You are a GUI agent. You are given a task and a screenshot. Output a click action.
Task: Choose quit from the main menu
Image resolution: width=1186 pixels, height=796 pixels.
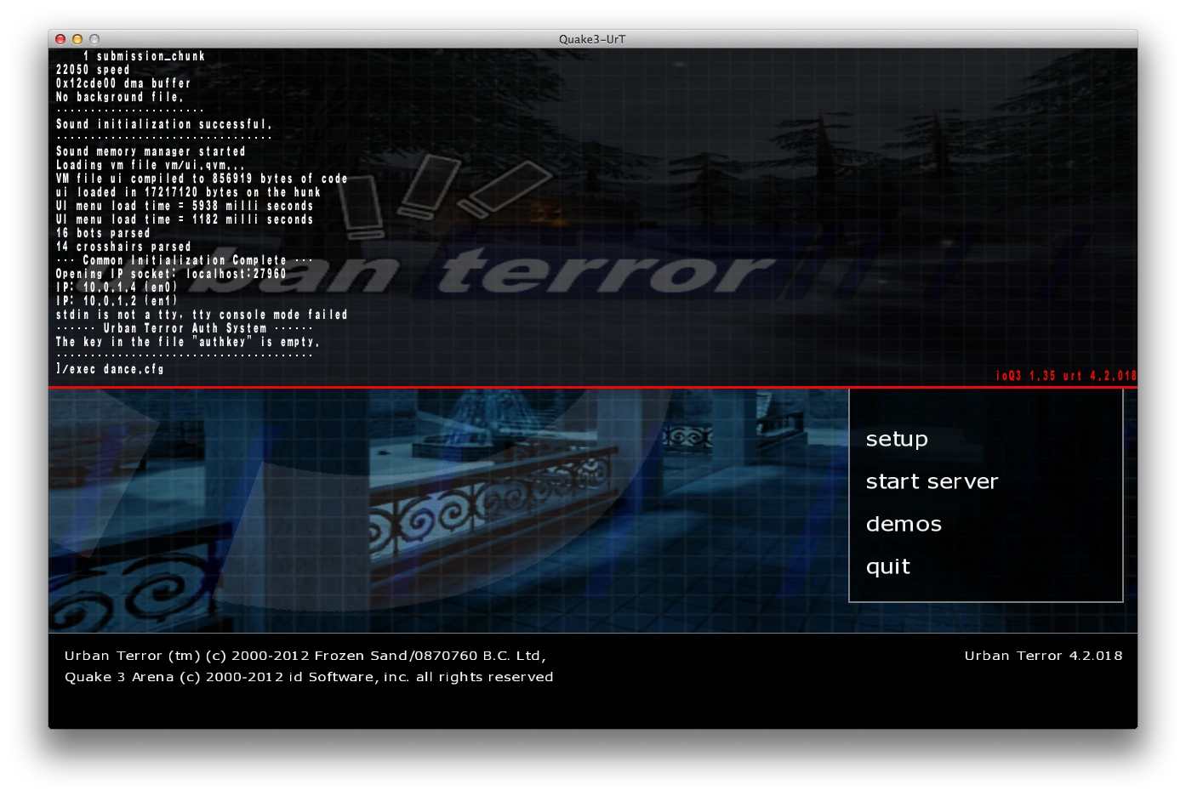point(888,567)
